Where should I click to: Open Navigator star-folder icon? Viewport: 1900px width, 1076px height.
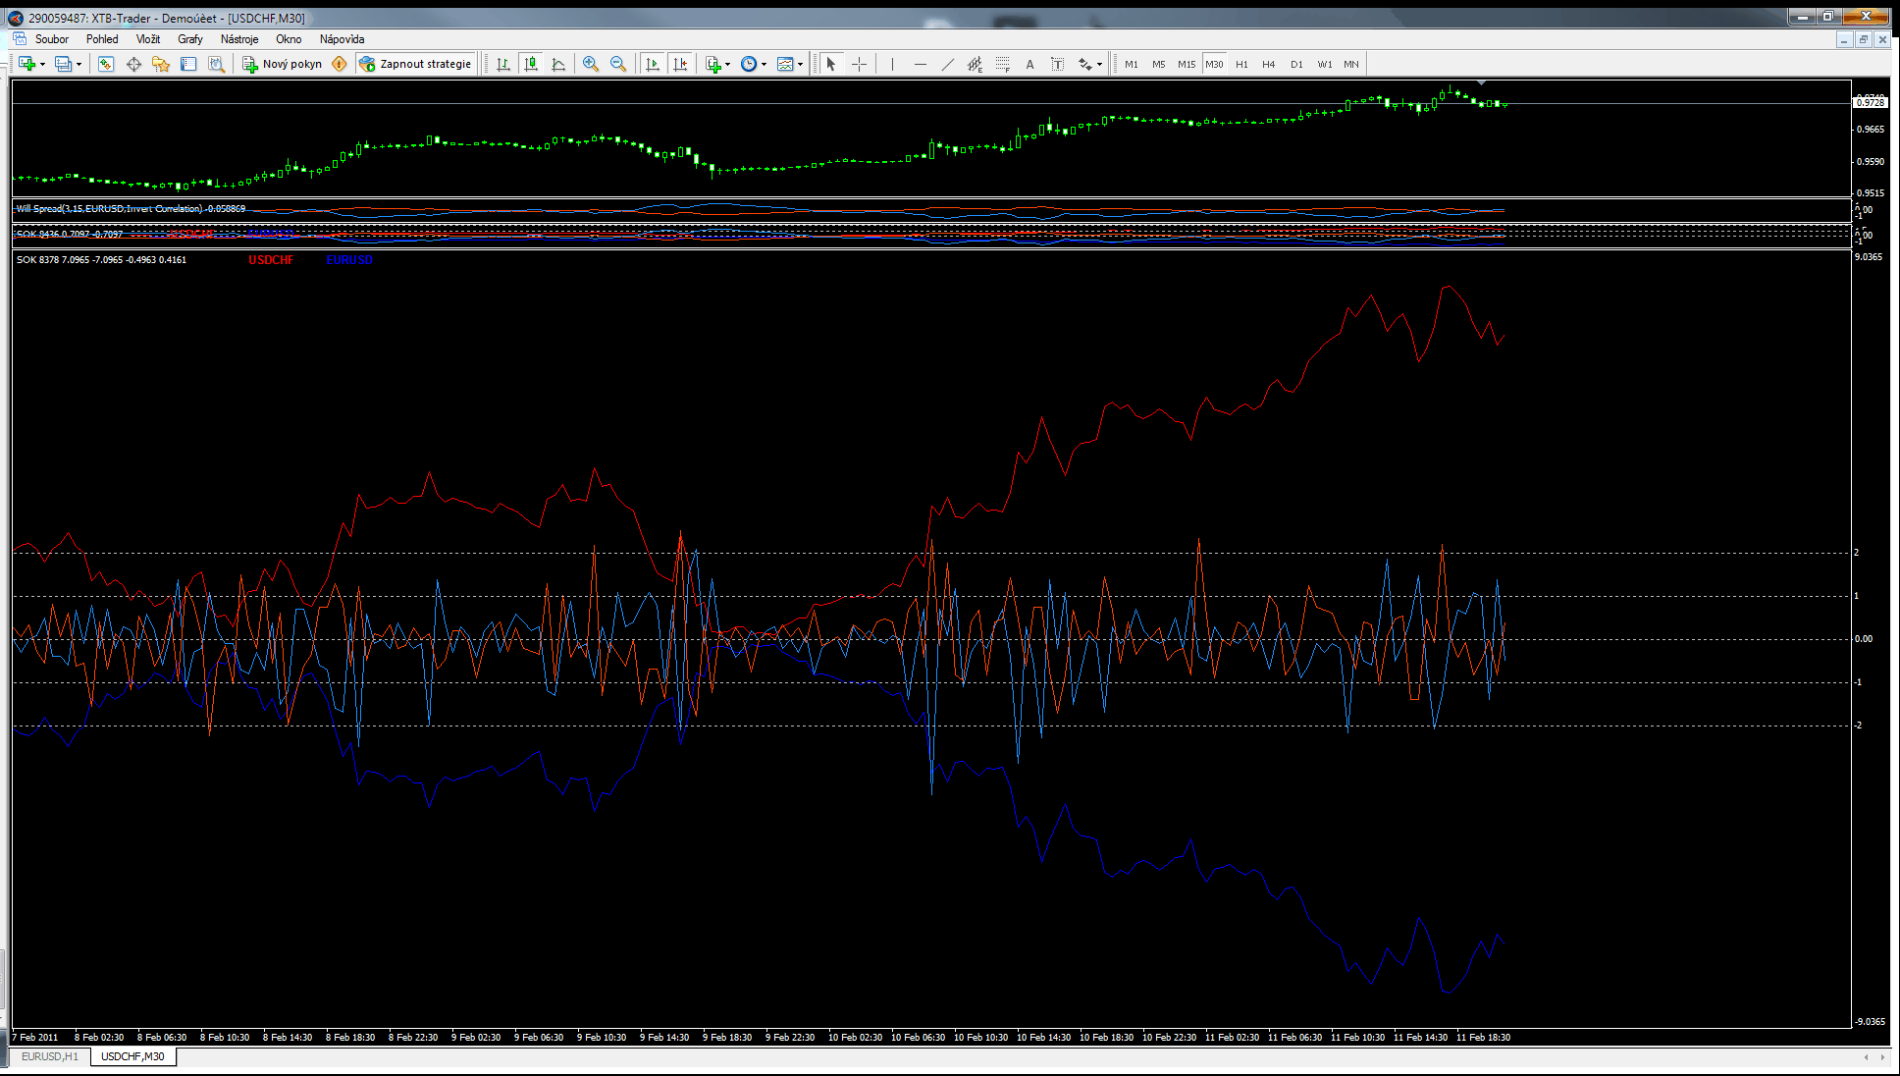(161, 64)
